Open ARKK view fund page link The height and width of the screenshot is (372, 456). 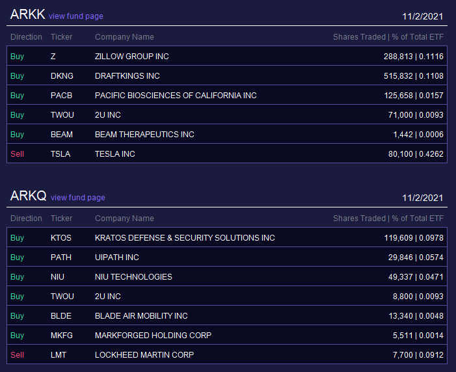(76, 16)
